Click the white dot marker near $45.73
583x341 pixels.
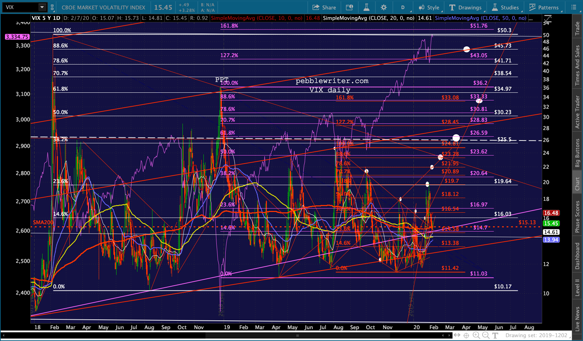point(466,49)
